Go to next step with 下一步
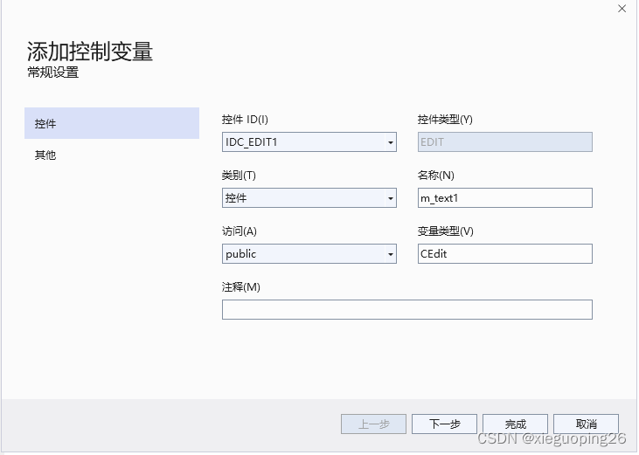Screen dimensions: 639x455 click(x=445, y=424)
